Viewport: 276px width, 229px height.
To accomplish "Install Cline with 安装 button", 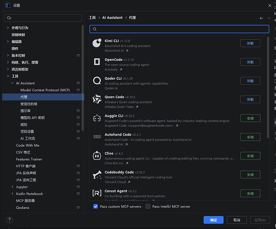I will pyautogui.click(x=250, y=156).
